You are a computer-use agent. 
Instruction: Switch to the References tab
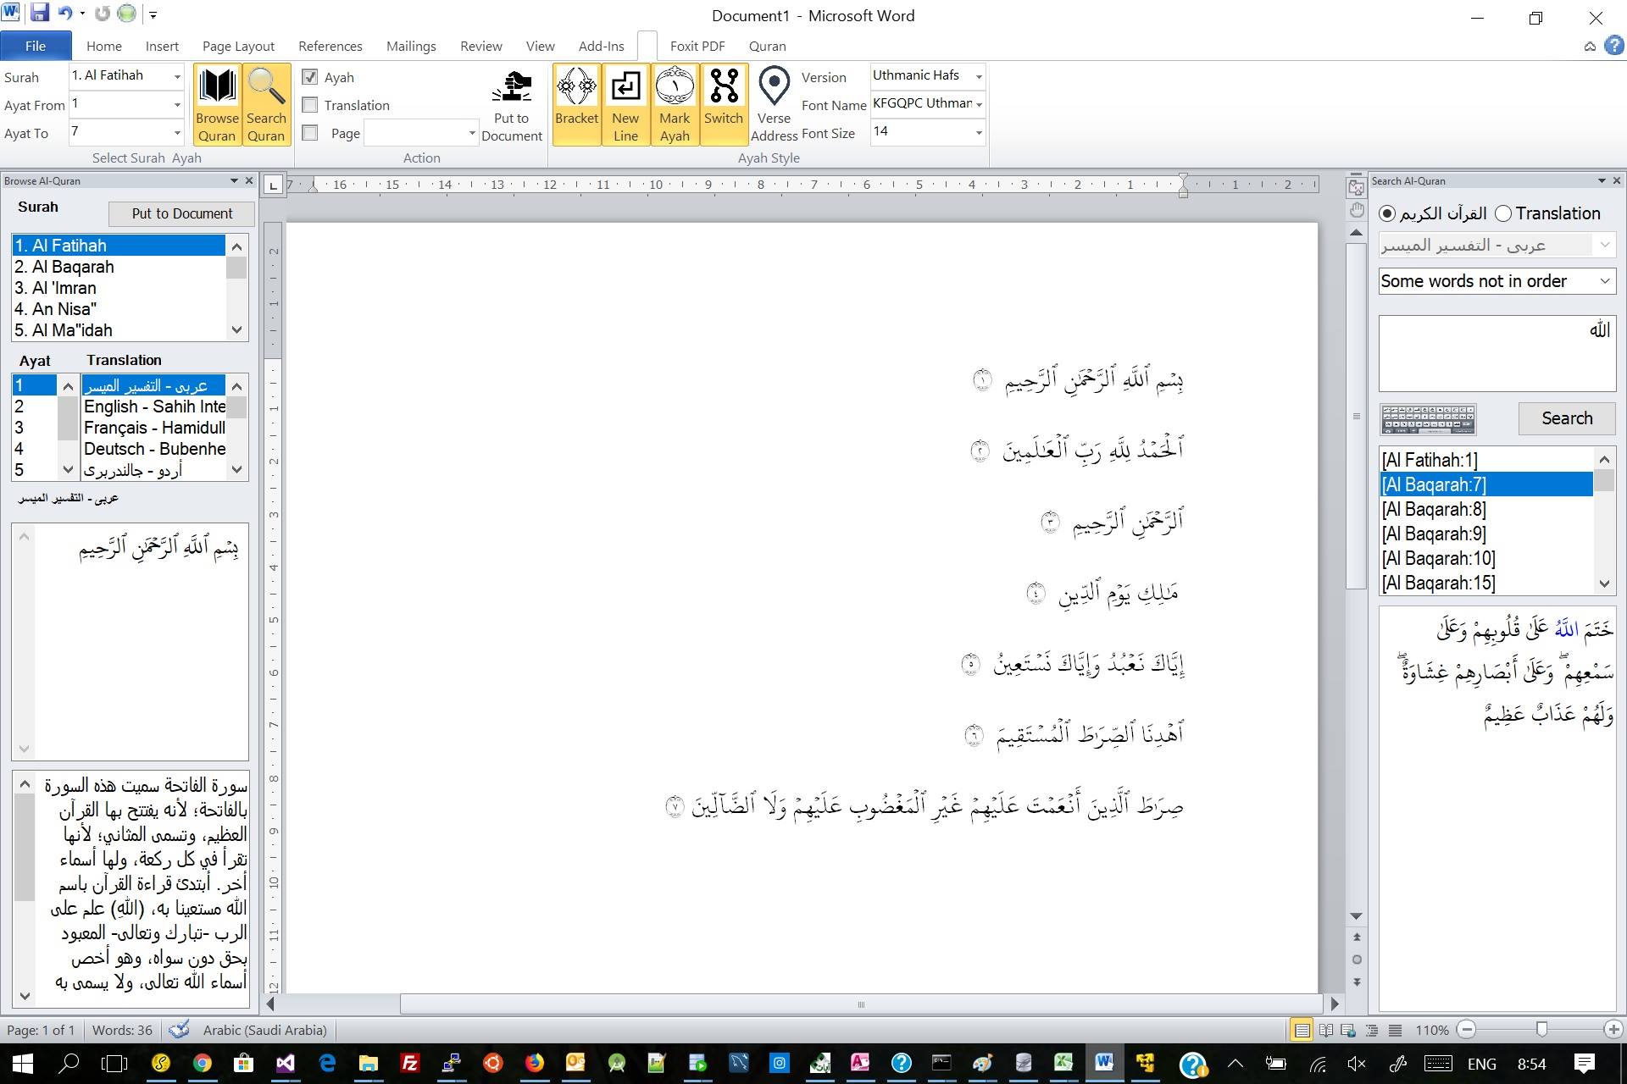[330, 46]
